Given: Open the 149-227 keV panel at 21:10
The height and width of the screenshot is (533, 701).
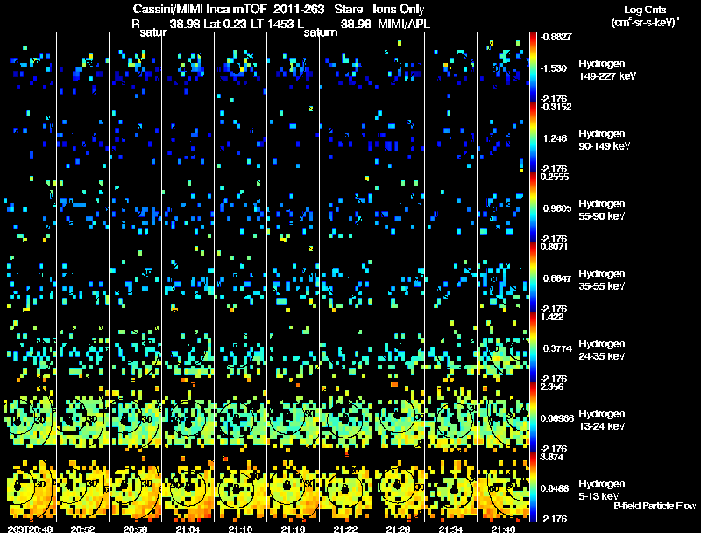Looking at the screenshot, I should pos(241,67).
